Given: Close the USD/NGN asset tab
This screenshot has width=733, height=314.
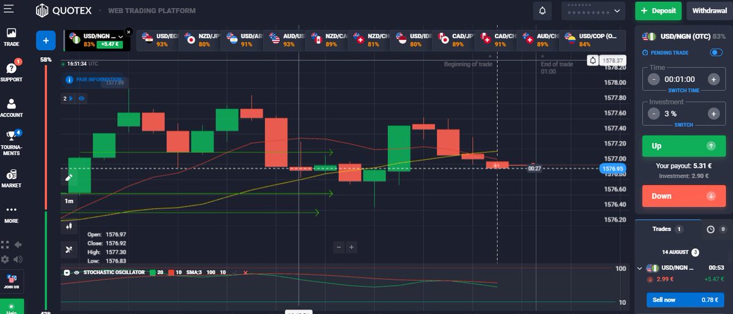Looking at the screenshot, I should 128,31.
